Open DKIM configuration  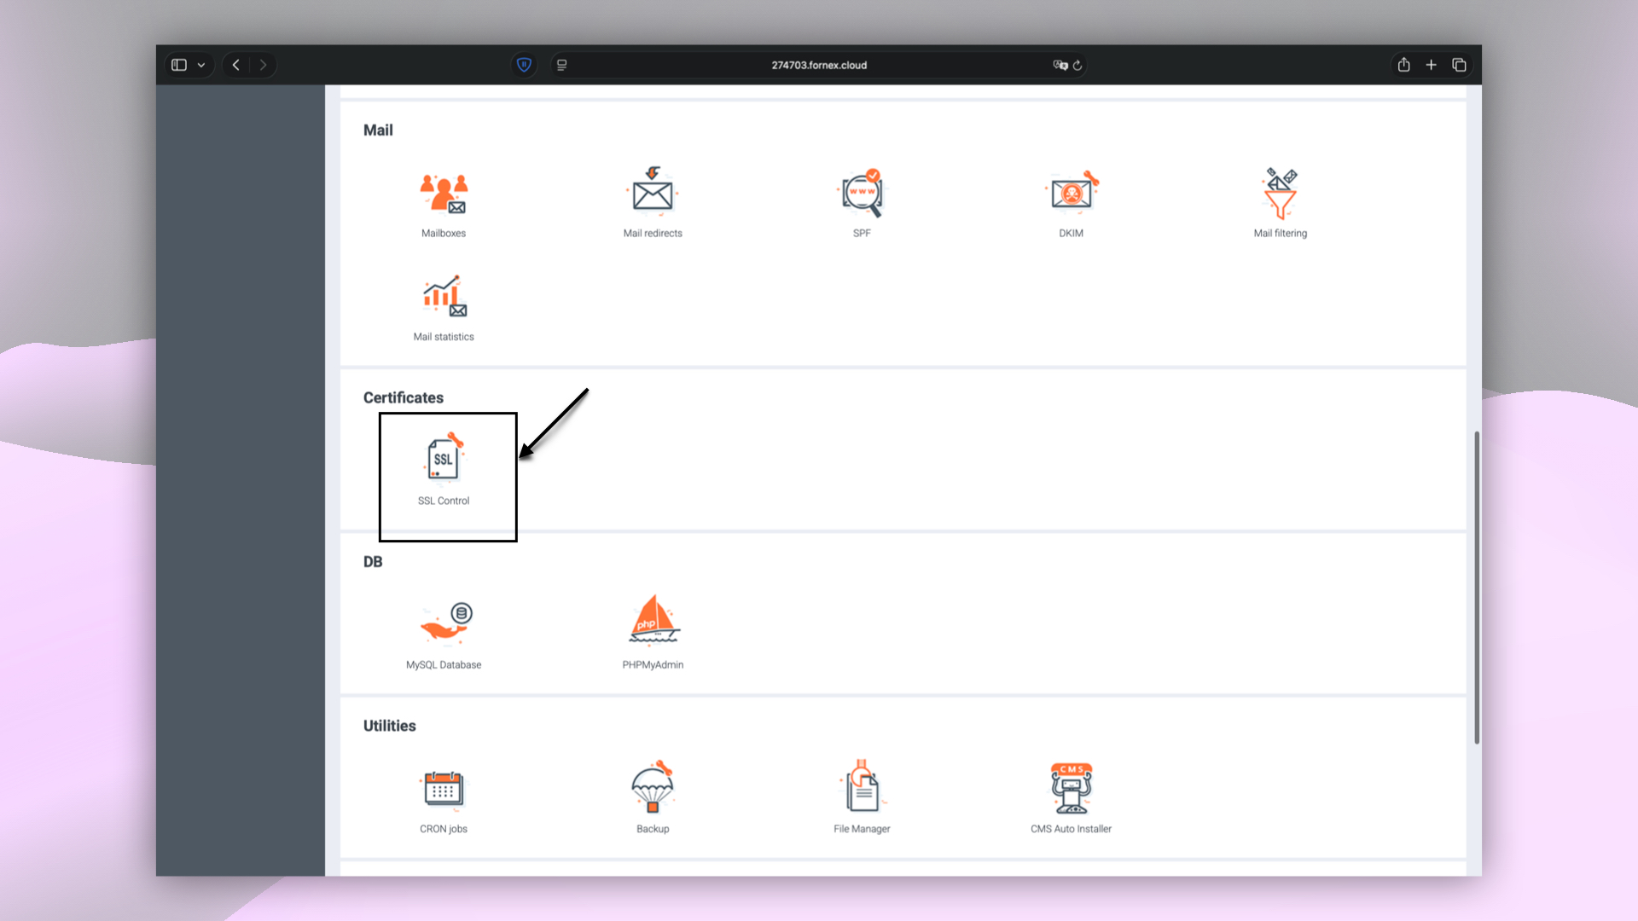click(x=1071, y=193)
